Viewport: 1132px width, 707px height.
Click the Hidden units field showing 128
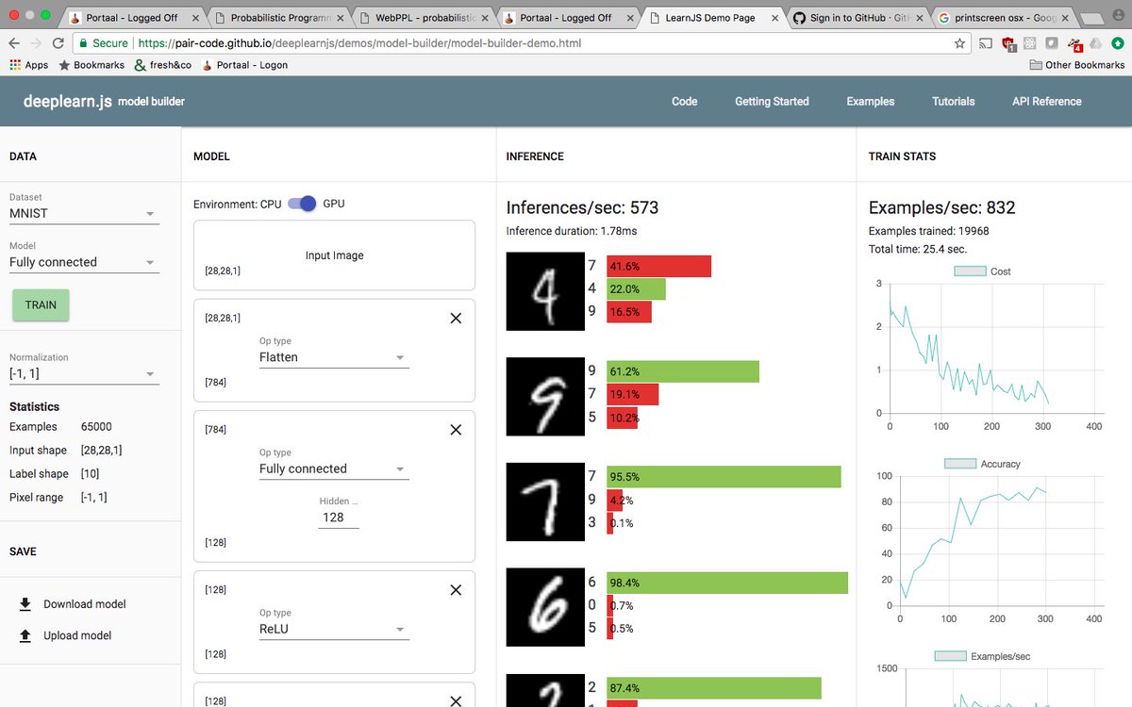coord(339,518)
